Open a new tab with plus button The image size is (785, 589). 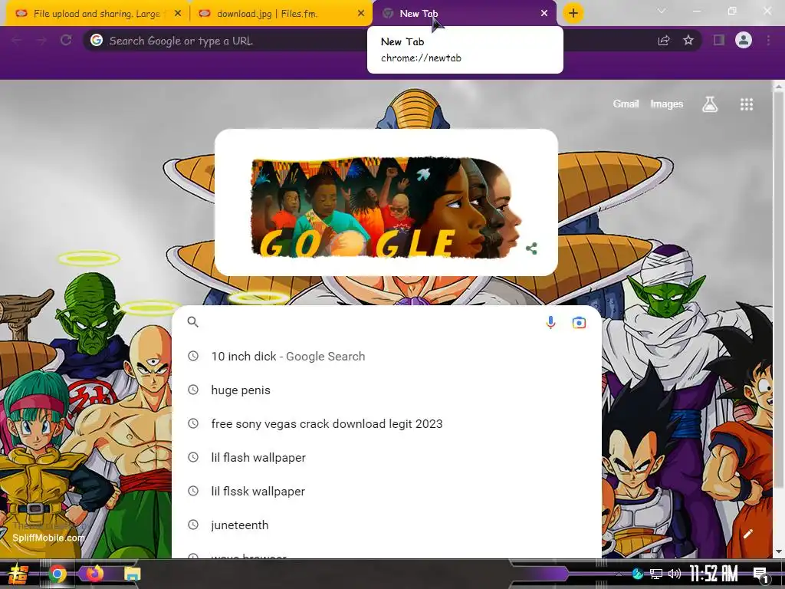[x=573, y=14]
